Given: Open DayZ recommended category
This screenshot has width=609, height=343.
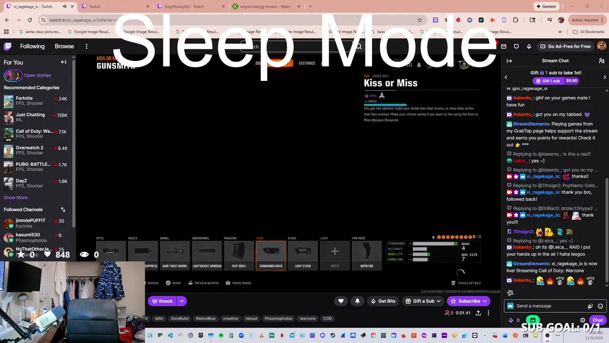Looking at the screenshot, I should click(x=37, y=183).
